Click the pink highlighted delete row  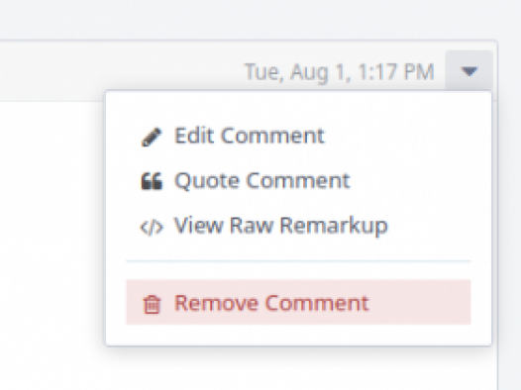tap(298, 302)
